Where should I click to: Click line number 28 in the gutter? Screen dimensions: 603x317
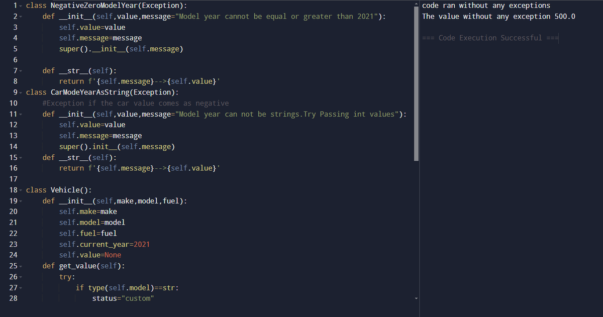click(x=14, y=298)
